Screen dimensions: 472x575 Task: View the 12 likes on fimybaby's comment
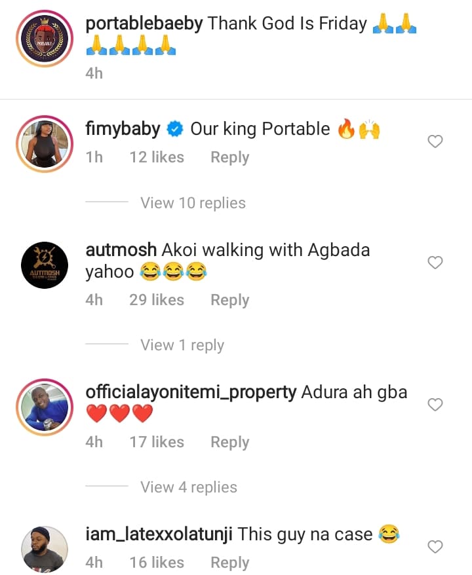click(x=157, y=158)
